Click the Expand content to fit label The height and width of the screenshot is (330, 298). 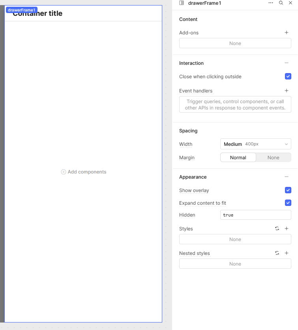click(202, 203)
